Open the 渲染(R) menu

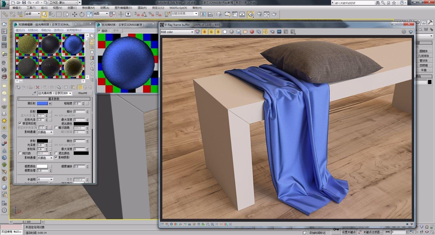tap(142, 8)
